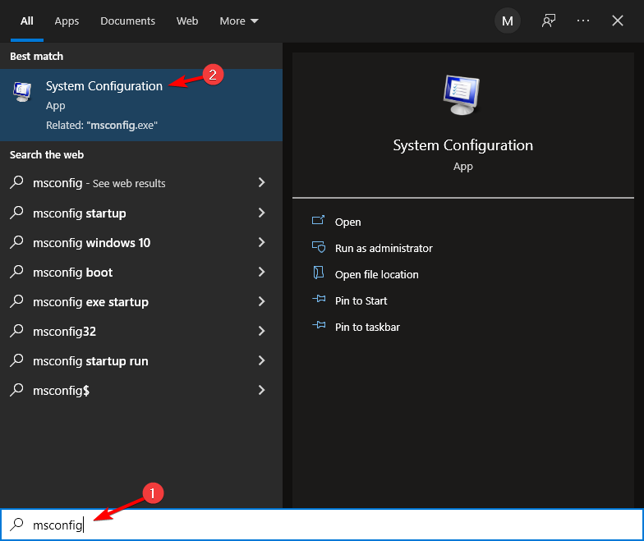Choose Run as administrator
Image resolution: width=644 pixels, height=541 pixels.
(384, 248)
